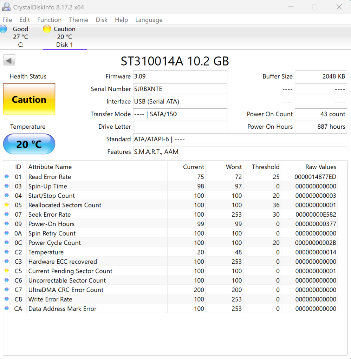Click blue status dot beside Temperature attribute
Image resolution: width=351 pixels, height=359 pixels.
click(x=7, y=252)
